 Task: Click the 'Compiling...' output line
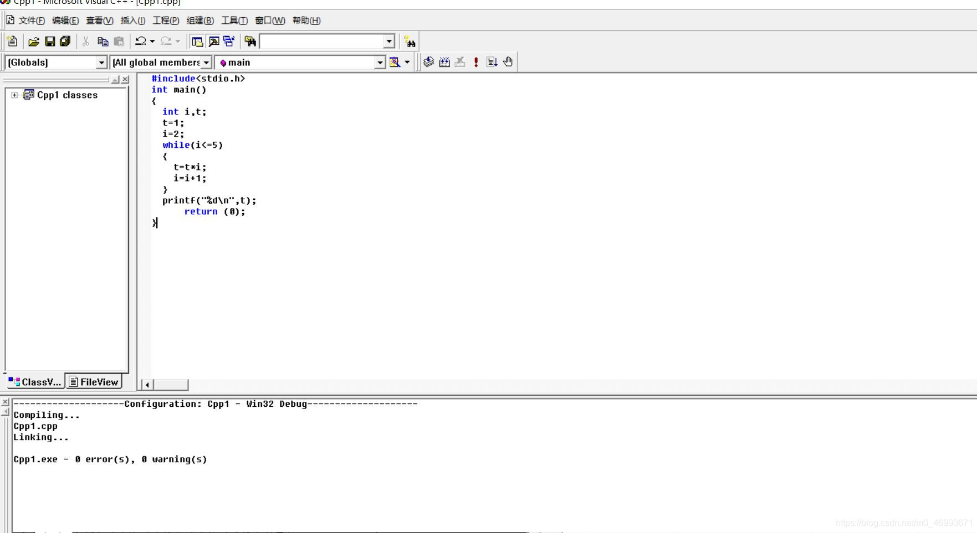pos(47,415)
